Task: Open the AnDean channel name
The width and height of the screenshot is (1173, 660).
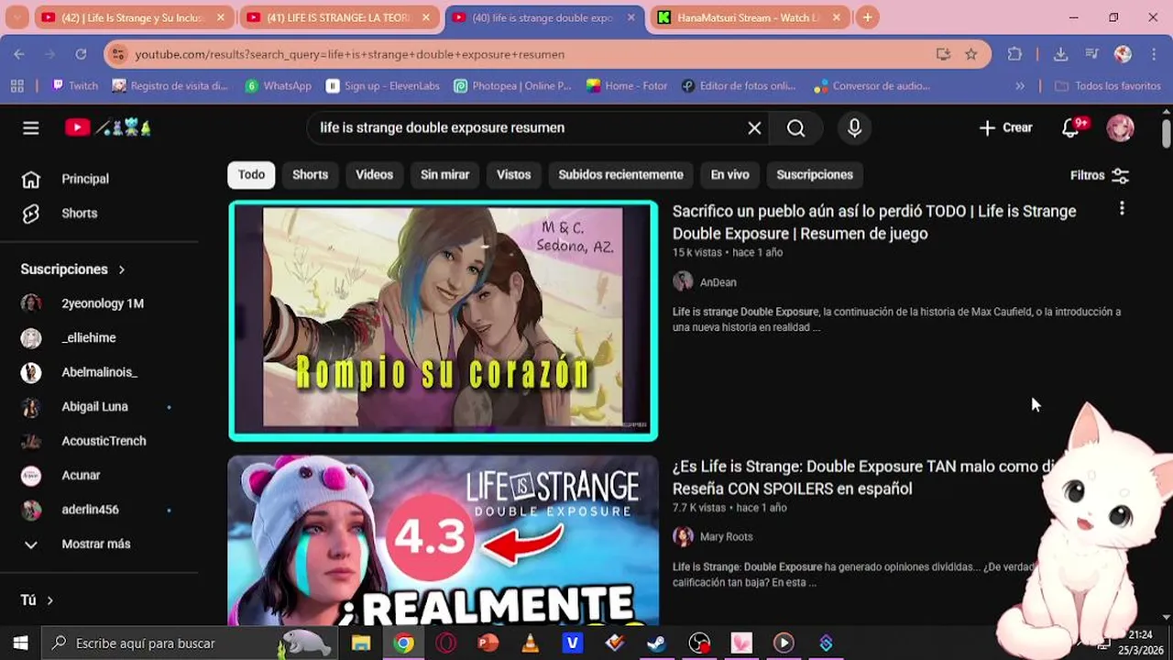Action: coord(718,282)
